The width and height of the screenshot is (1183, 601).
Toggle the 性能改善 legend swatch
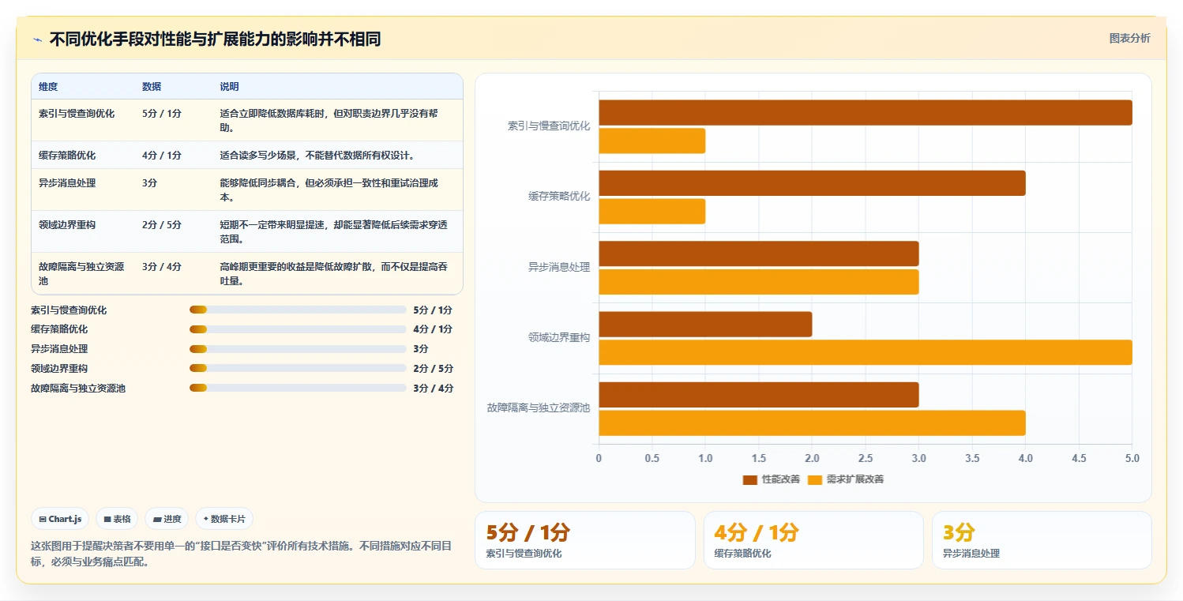pos(750,479)
